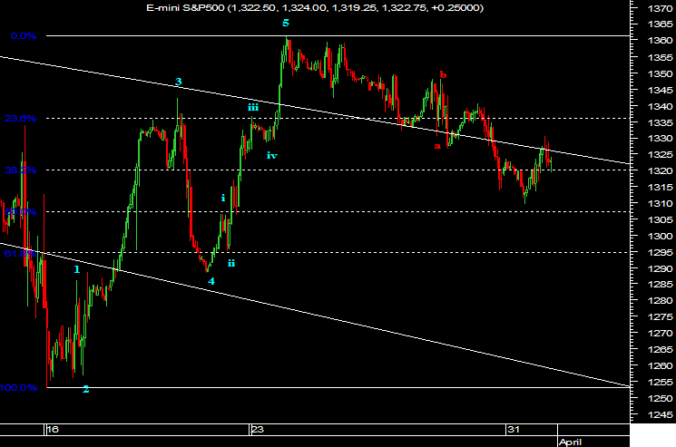Click the 1325 price axis label
Screen dimensions: 676x447
click(660, 154)
